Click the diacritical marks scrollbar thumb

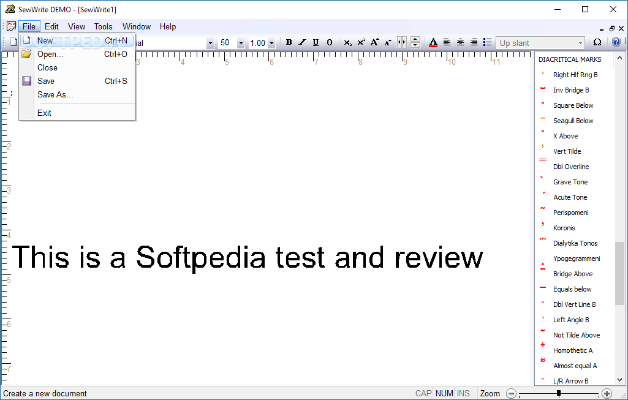(619, 273)
